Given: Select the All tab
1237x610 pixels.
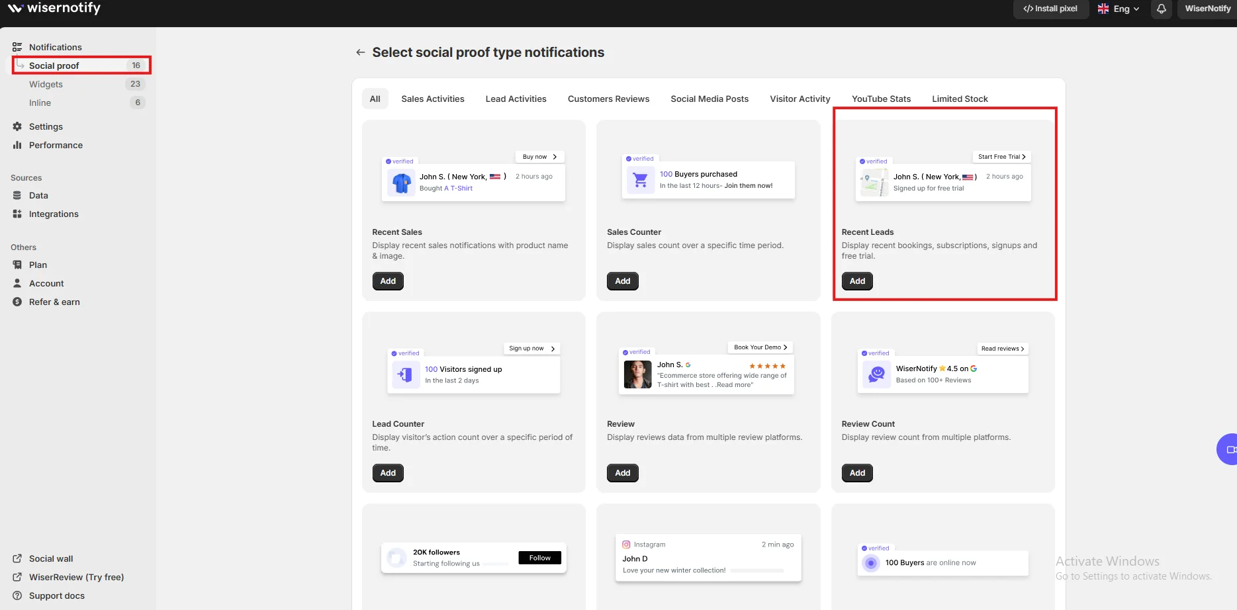Looking at the screenshot, I should (x=375, y=99).
